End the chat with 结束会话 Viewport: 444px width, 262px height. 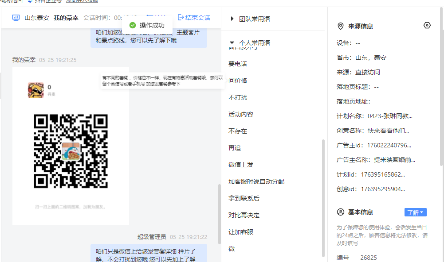tap(194, 18)
